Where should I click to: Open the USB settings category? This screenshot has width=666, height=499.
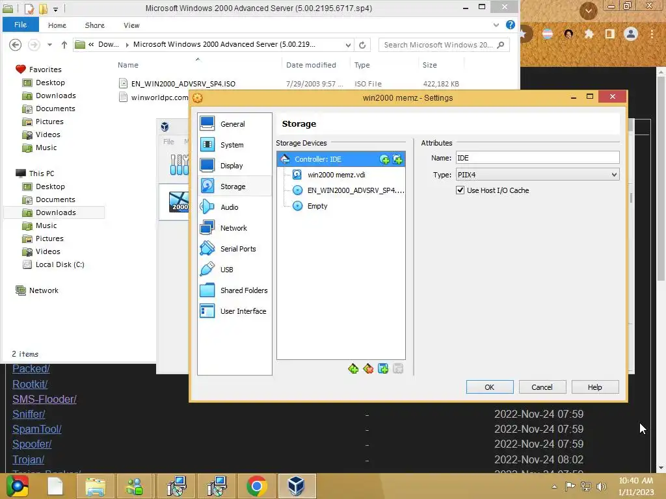pyautogui.click(x=234, y=270)
